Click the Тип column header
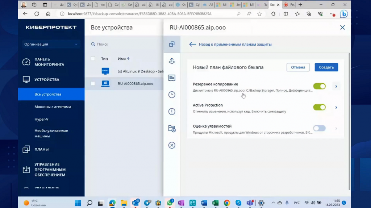Screen dimensions: 371x208 pos(104,59)
